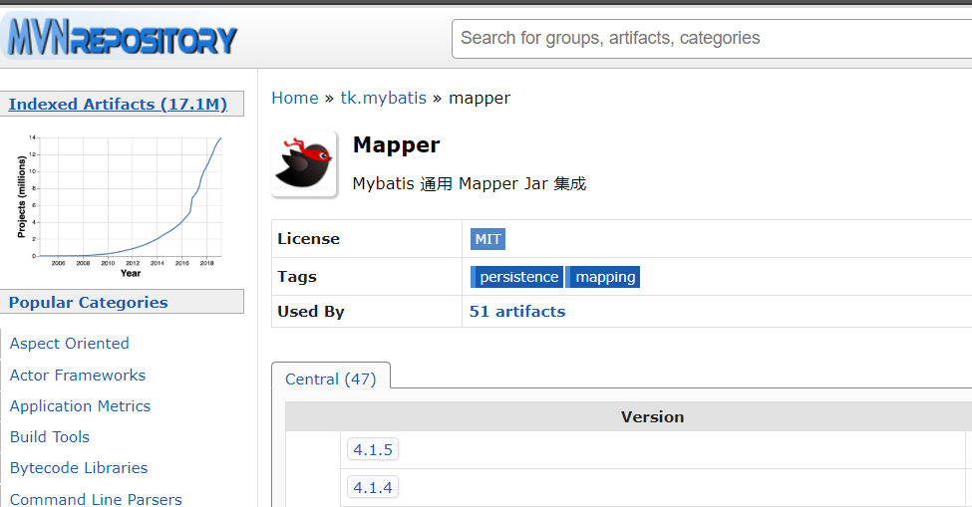Click the Version column header
972x507 pixels.
tap(652, 416)
